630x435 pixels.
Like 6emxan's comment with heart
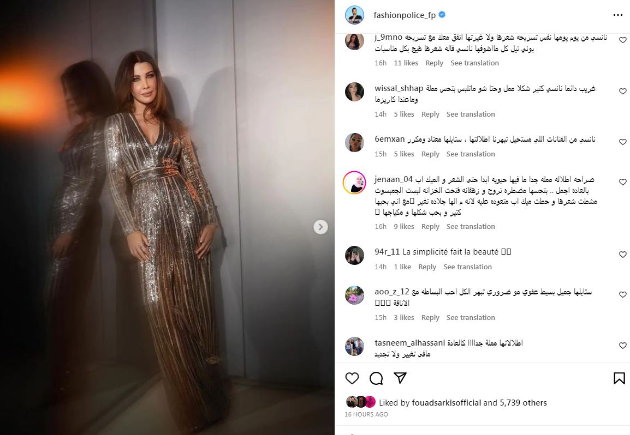pos(623,142)
